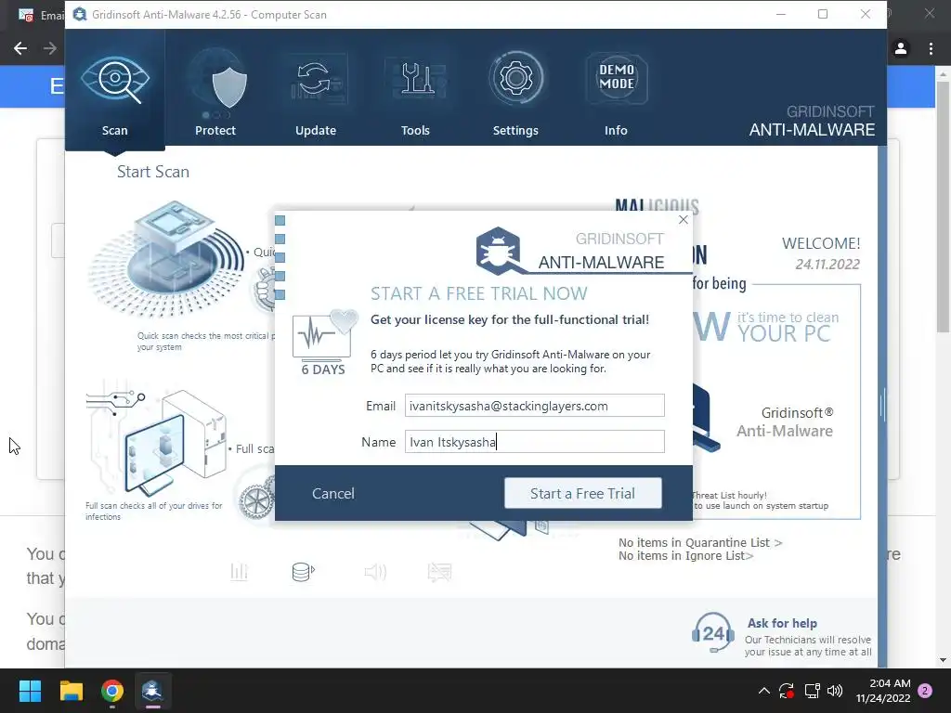The width and height of the screenshot is (951, 713).
Task: Click the volume tray icon
Action: click(x=835, y=691)
